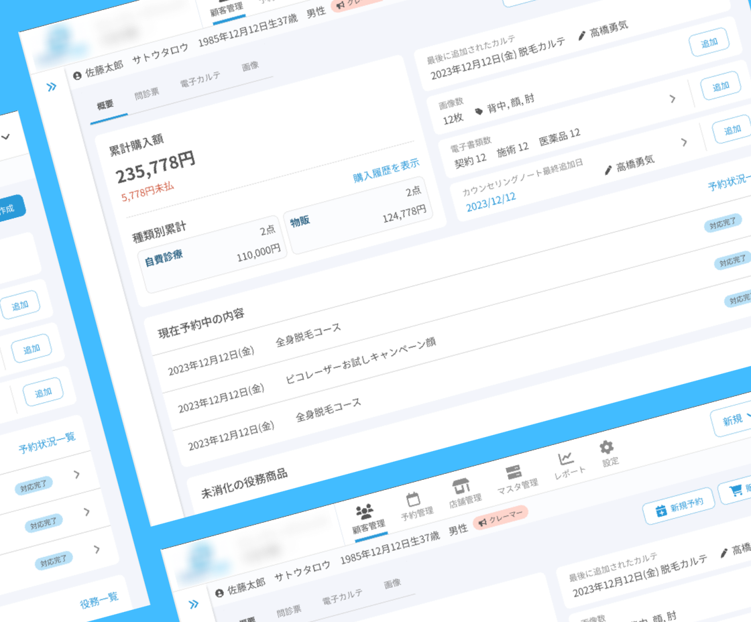Image resolution: width=751 pixels, height=622 pixels.
Task: Expand the 画像数 row chevron
Action: 673,99
